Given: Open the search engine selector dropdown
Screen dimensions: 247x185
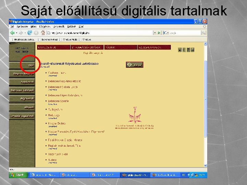Looking at the screenshot, I should click(x=168, y=33).
